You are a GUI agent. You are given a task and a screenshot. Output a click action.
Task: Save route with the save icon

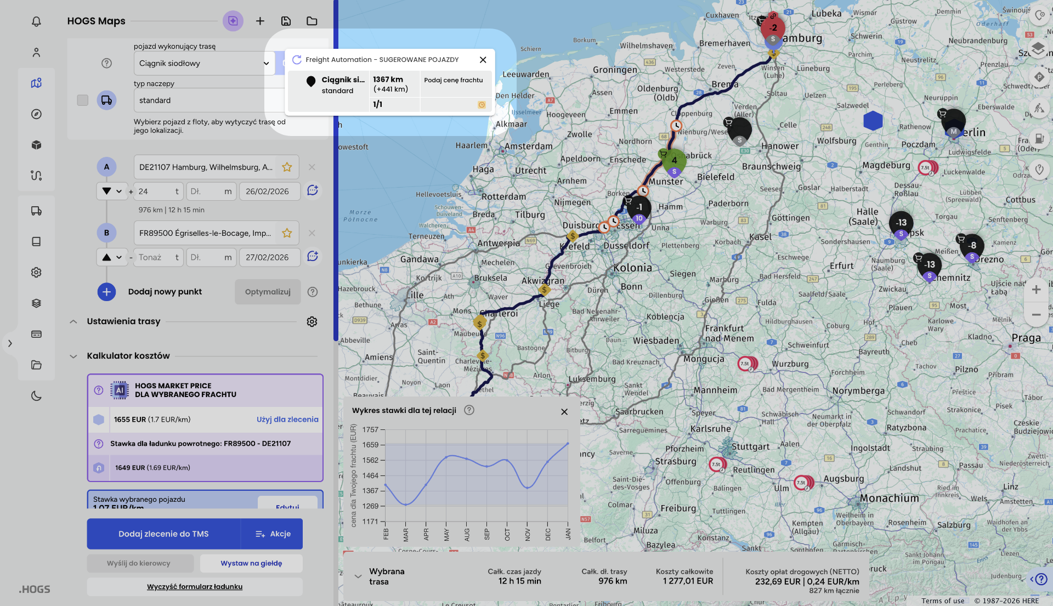(286, 21)
